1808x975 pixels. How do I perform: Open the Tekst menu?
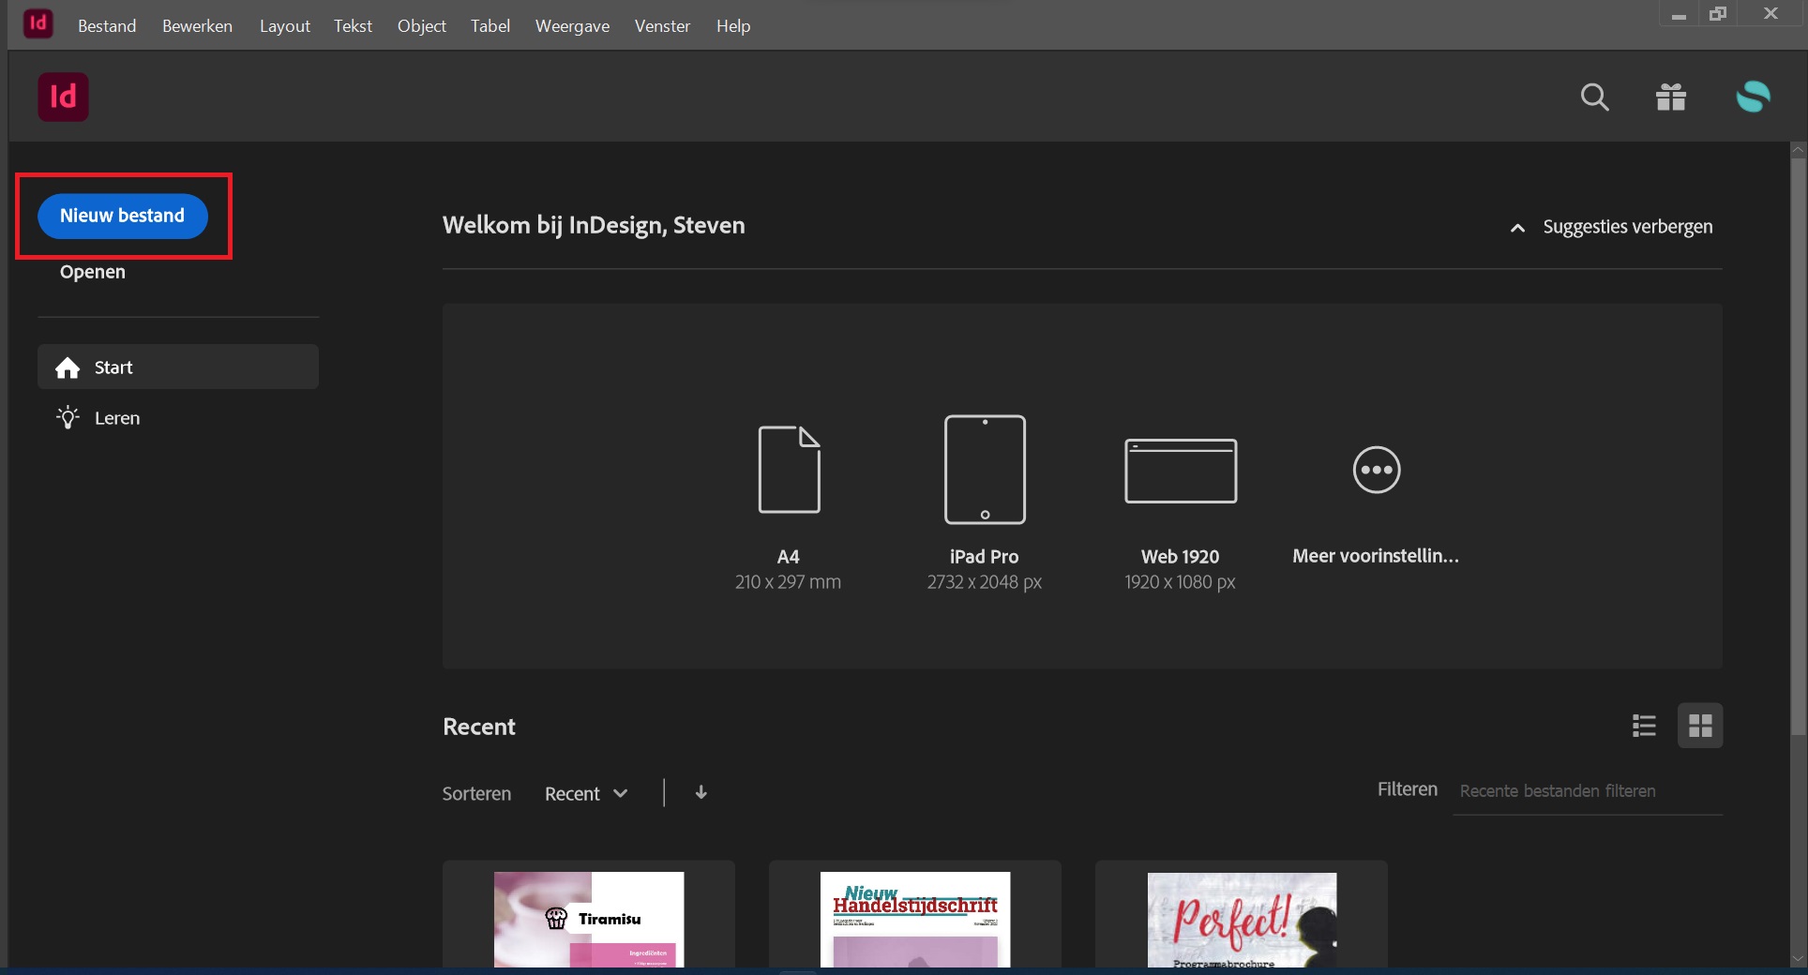[353, 25]
